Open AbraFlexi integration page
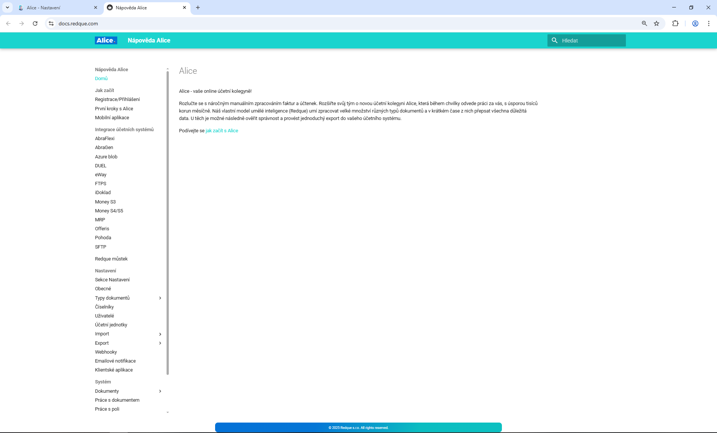This screenshot has height=433, width=717. pos(105,139)
